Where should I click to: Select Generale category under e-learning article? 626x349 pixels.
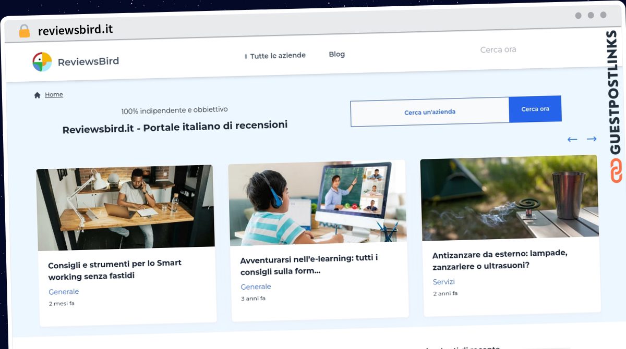point(256,286)
